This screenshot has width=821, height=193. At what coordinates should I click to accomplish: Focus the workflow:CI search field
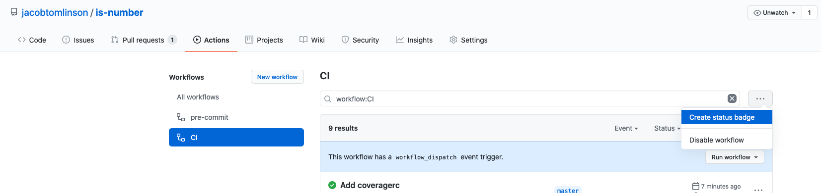(529, 98)
